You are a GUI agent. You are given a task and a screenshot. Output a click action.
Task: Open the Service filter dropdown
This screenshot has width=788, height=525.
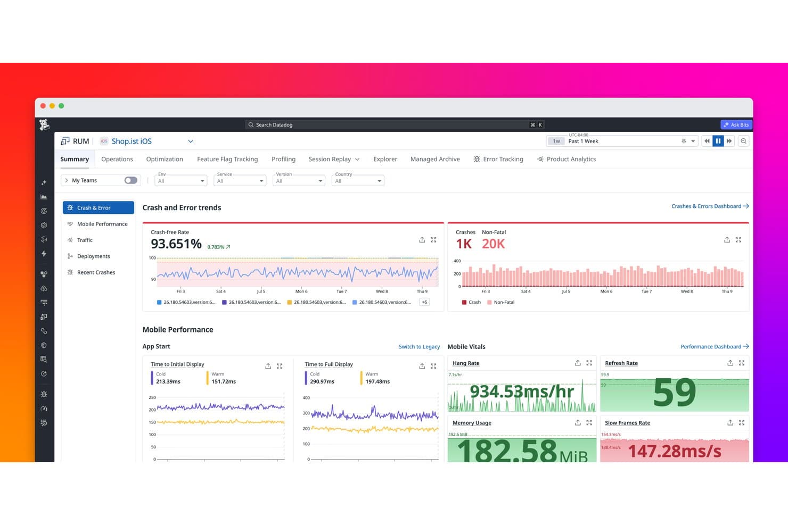pyautogui.click(x=240, y=181)
